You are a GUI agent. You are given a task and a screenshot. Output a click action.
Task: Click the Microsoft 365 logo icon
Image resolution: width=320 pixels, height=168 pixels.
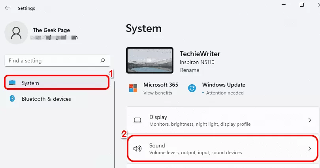(x=133, y=88)
